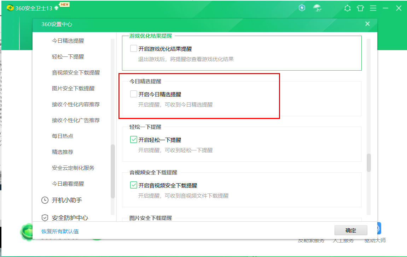This screenshot has width=407, height=257.
Task: Open the 360 main menu hamburger icon
Action: click(373, 8)
